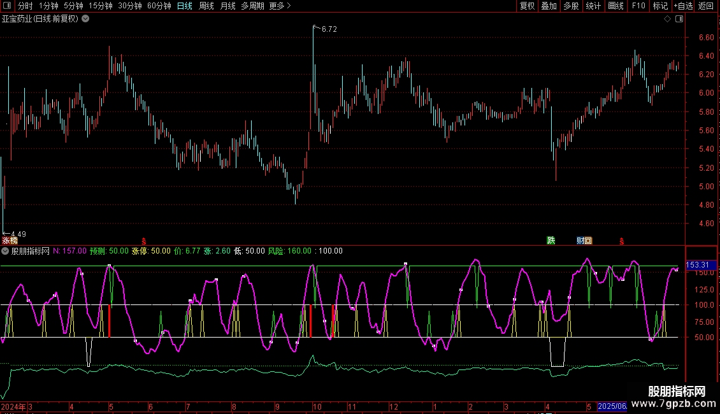720x414 pixels.
Task: Click the 2024年 label on time axis
Action: click(x=13, y=406)
